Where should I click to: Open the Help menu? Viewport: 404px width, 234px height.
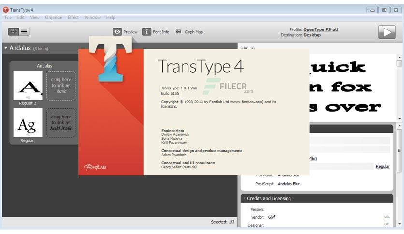(111, 17)
